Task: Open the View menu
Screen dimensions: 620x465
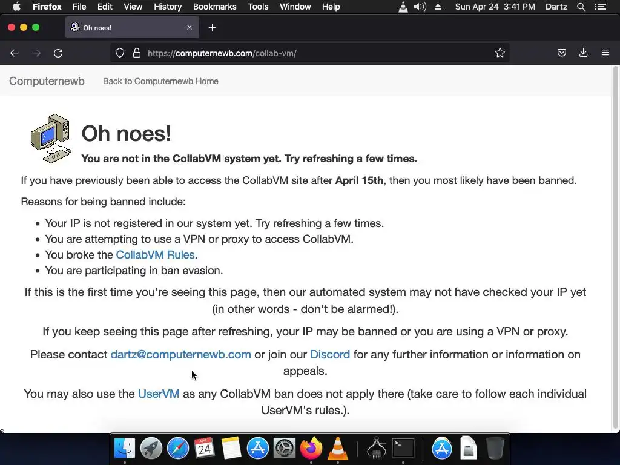Action: coord(133,7)
